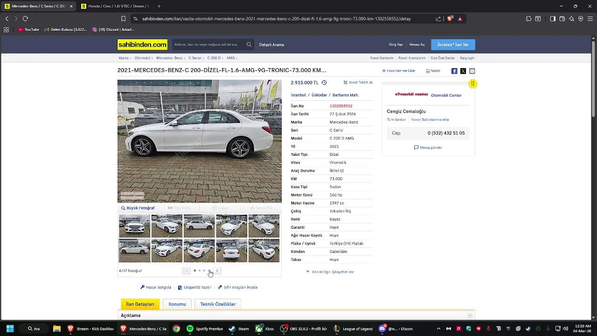Share listing on X icon
The image size is (597, 336).
tap(463, 71)
